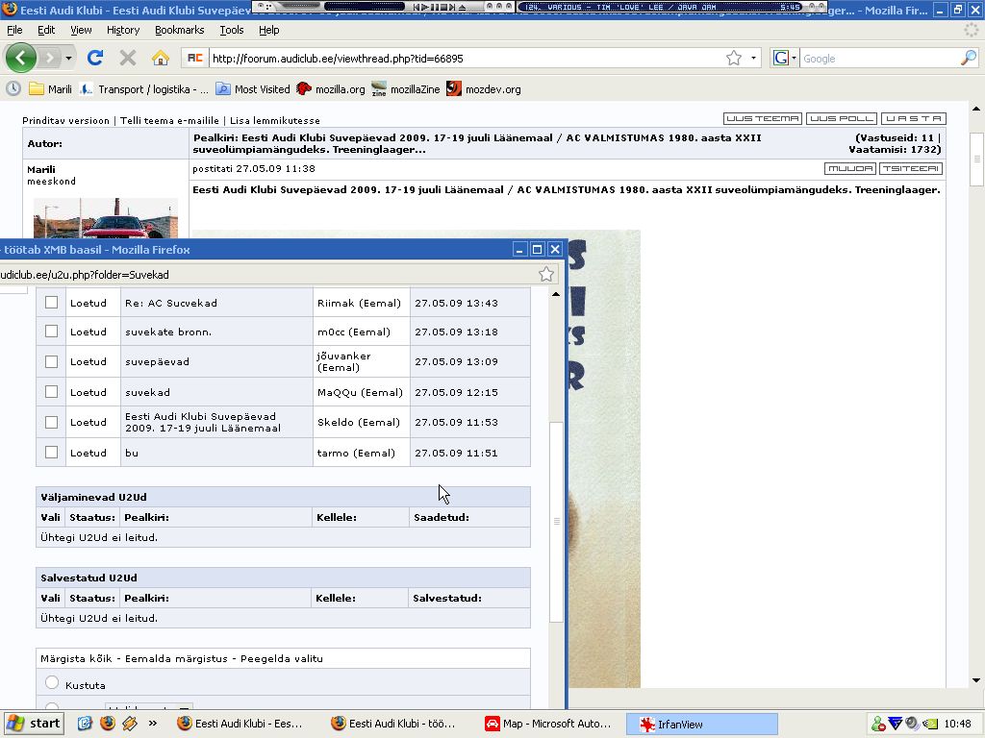Expand the hidden quick launch chevron

(152, 724)
